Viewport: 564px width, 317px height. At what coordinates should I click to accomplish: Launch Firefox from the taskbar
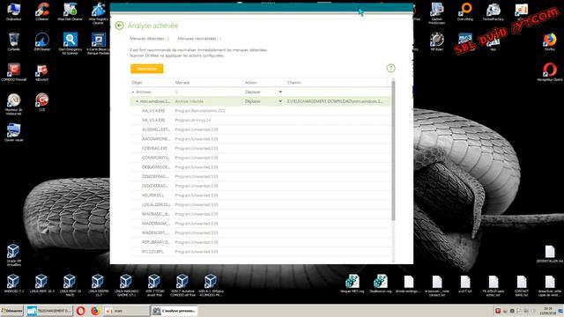(x=95, y=311)
